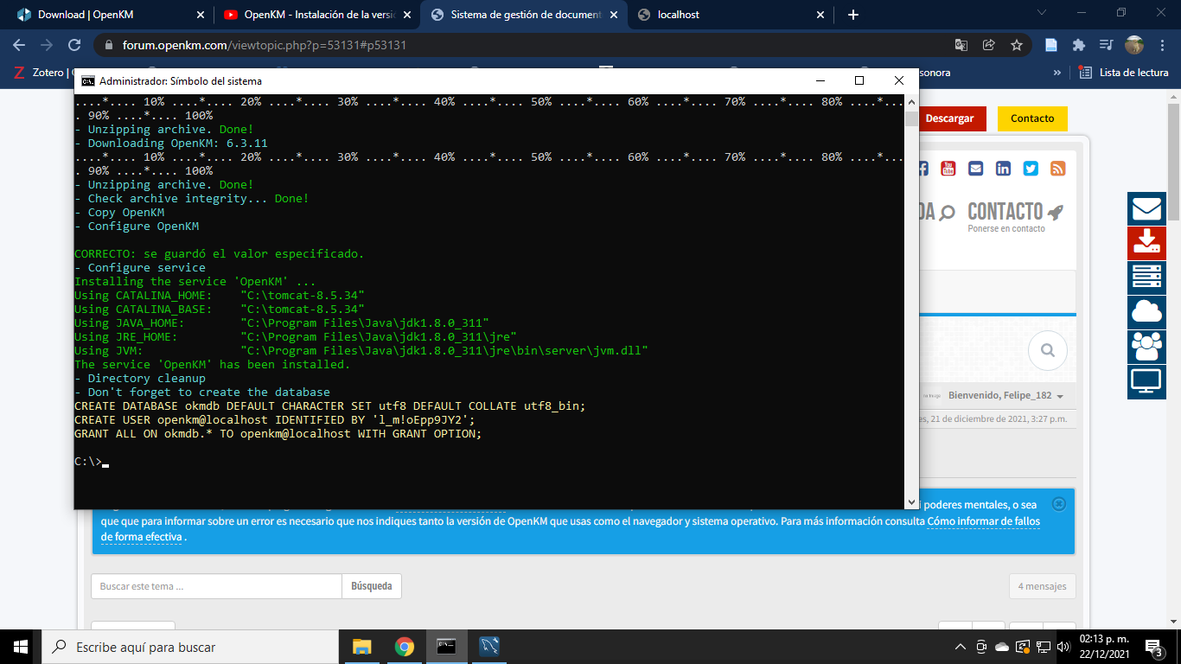Click the yellow Contacto button
The width and height of the screenshot is (1181, 664).
click(1032, 118)
